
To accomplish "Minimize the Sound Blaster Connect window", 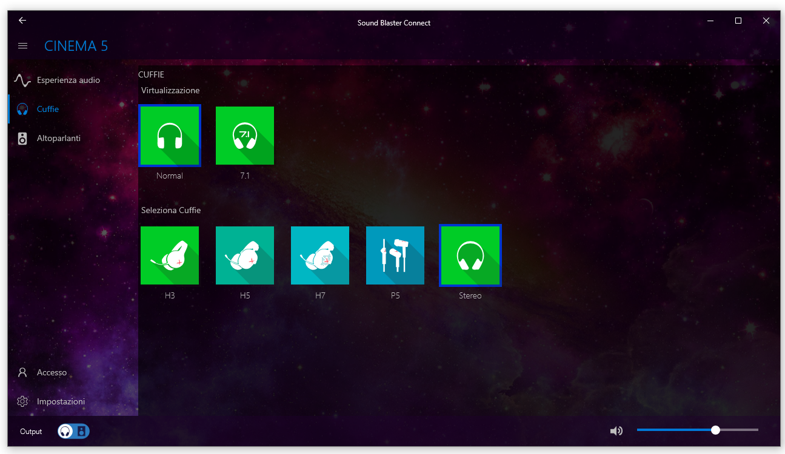I will tap(710, 21).
